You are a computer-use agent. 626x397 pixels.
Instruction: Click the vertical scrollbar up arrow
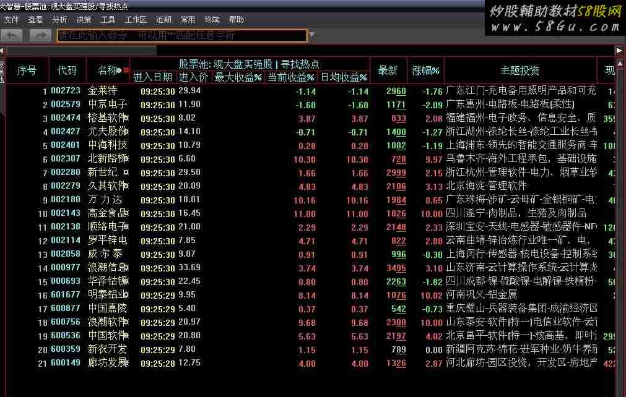point(620,63)
